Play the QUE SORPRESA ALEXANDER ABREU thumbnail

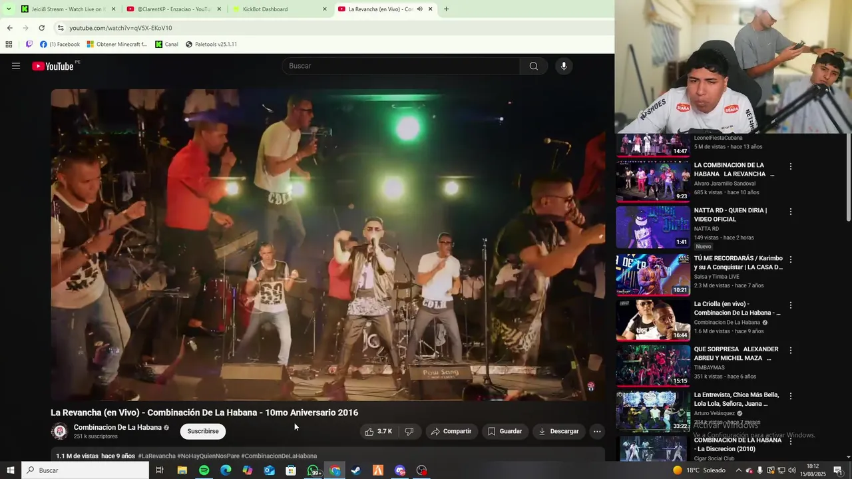point(653,365)
